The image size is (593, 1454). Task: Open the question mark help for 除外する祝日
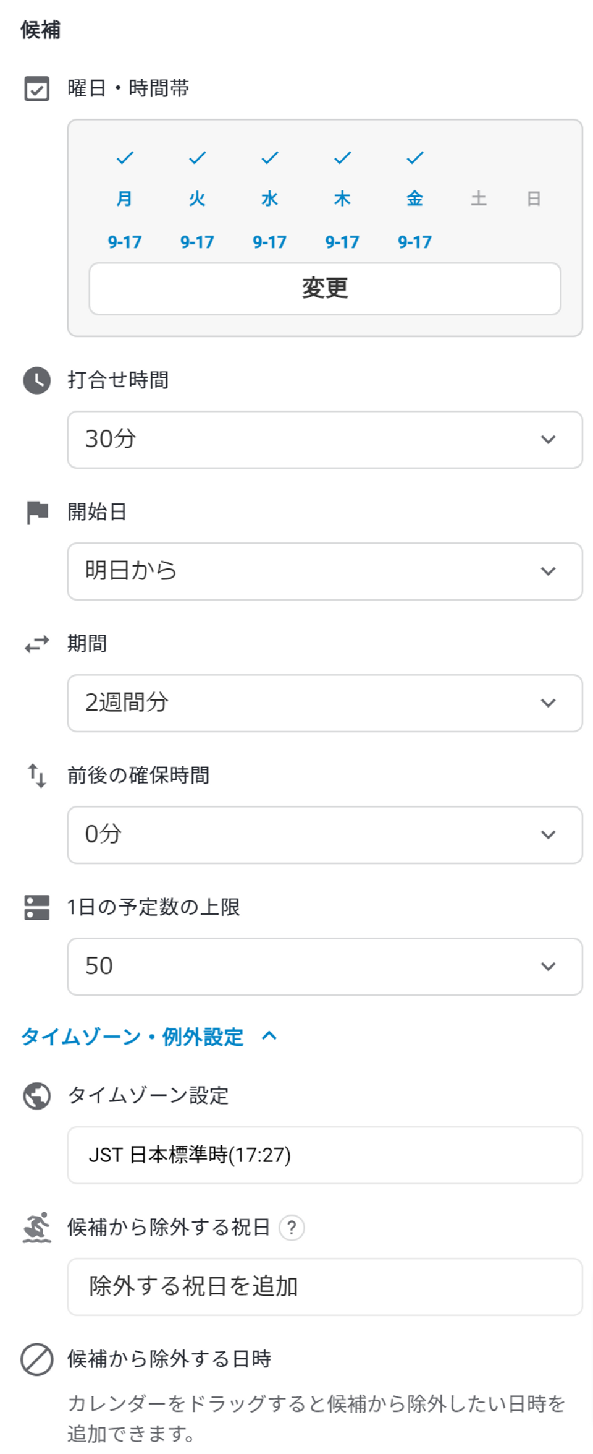coord(292,1228)
